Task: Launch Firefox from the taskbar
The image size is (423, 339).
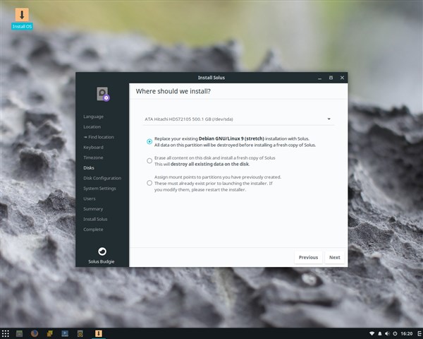Action: [34, 333]
